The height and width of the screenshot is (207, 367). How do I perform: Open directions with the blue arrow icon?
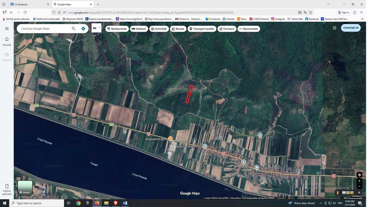[83, 29]
